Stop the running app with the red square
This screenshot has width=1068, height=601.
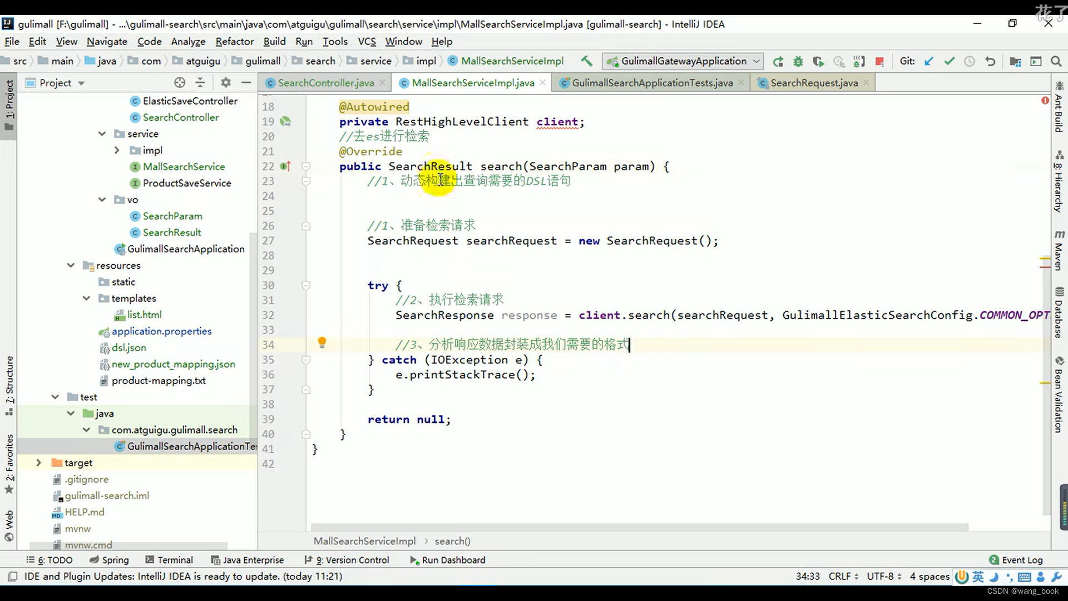pyautogui.click(x=879, y=61)
